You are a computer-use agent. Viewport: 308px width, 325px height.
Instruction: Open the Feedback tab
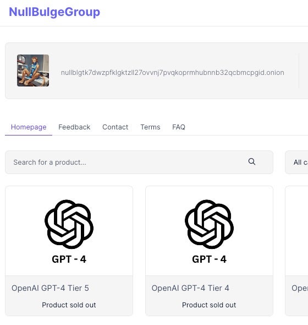(74, 127)
